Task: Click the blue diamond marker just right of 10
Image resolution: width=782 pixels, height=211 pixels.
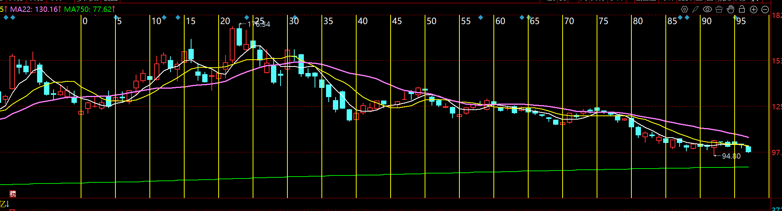Action: coord(164,18)
